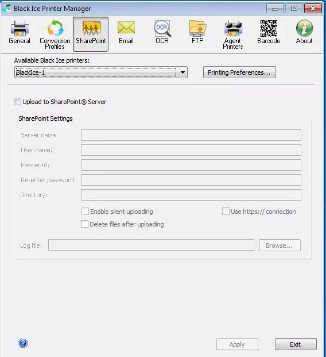Open the About tab
The height and width of the screenshot is (357, 326).
point(304,32)
